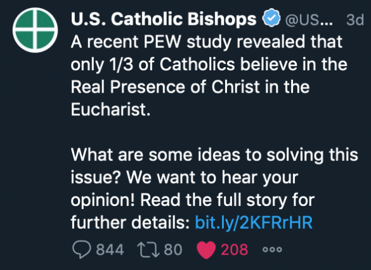
Task: Open the bit.ly/2KFRrHR link
Action: (x=254, y=222)
